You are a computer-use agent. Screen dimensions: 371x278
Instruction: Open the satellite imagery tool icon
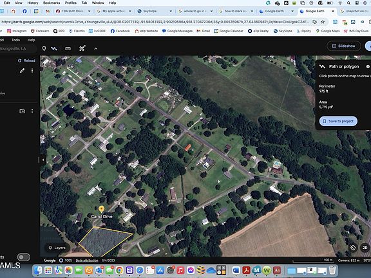click(x=82, y=48)
